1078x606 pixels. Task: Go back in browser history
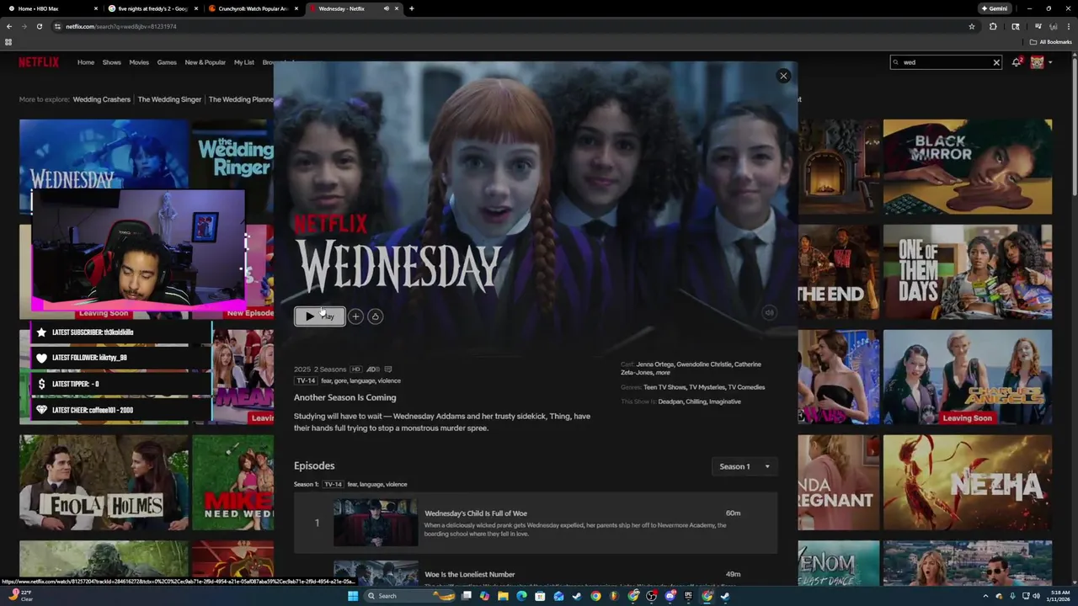click(9, 26)
